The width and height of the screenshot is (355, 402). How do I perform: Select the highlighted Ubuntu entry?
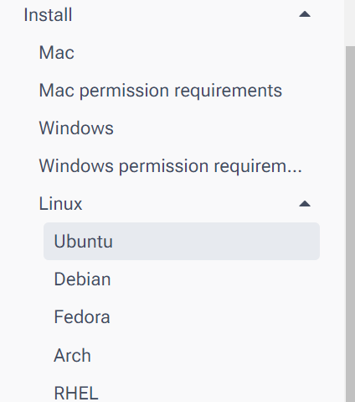coord(182,241)
